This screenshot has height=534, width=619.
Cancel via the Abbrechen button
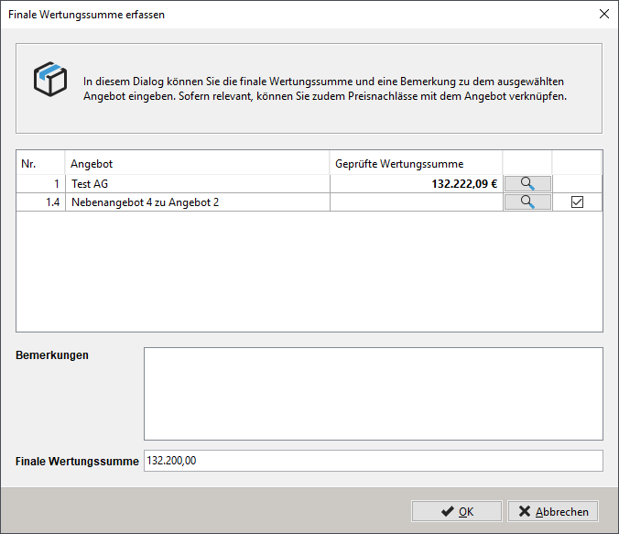[x=553, y=511]
